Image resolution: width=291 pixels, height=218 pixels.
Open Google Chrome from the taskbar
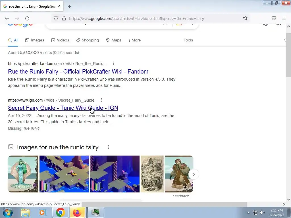(x=60, y=212)
